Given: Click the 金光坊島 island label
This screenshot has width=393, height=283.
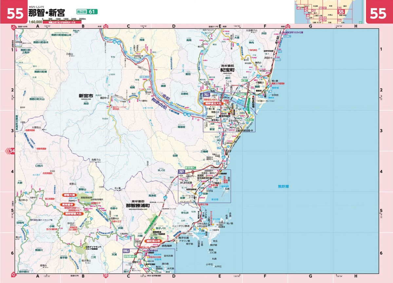Looking at the screenshot, I should (168, 255).
